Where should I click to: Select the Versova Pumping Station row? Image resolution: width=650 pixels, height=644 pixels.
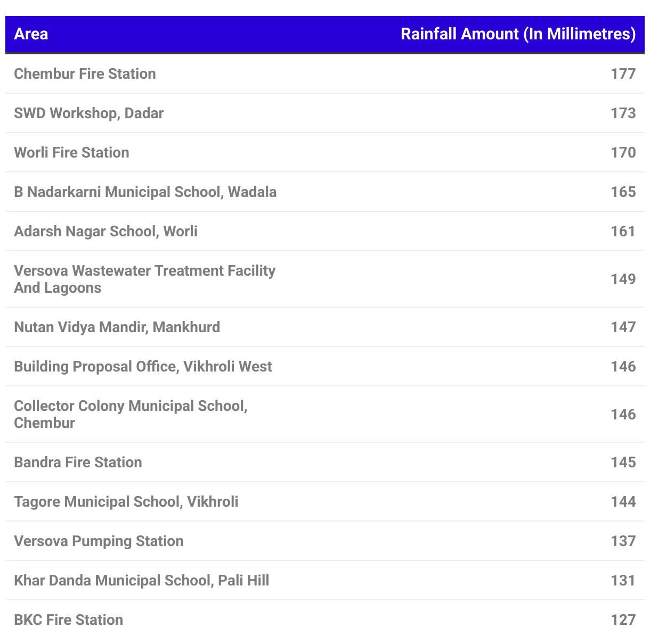pos(325,541)
